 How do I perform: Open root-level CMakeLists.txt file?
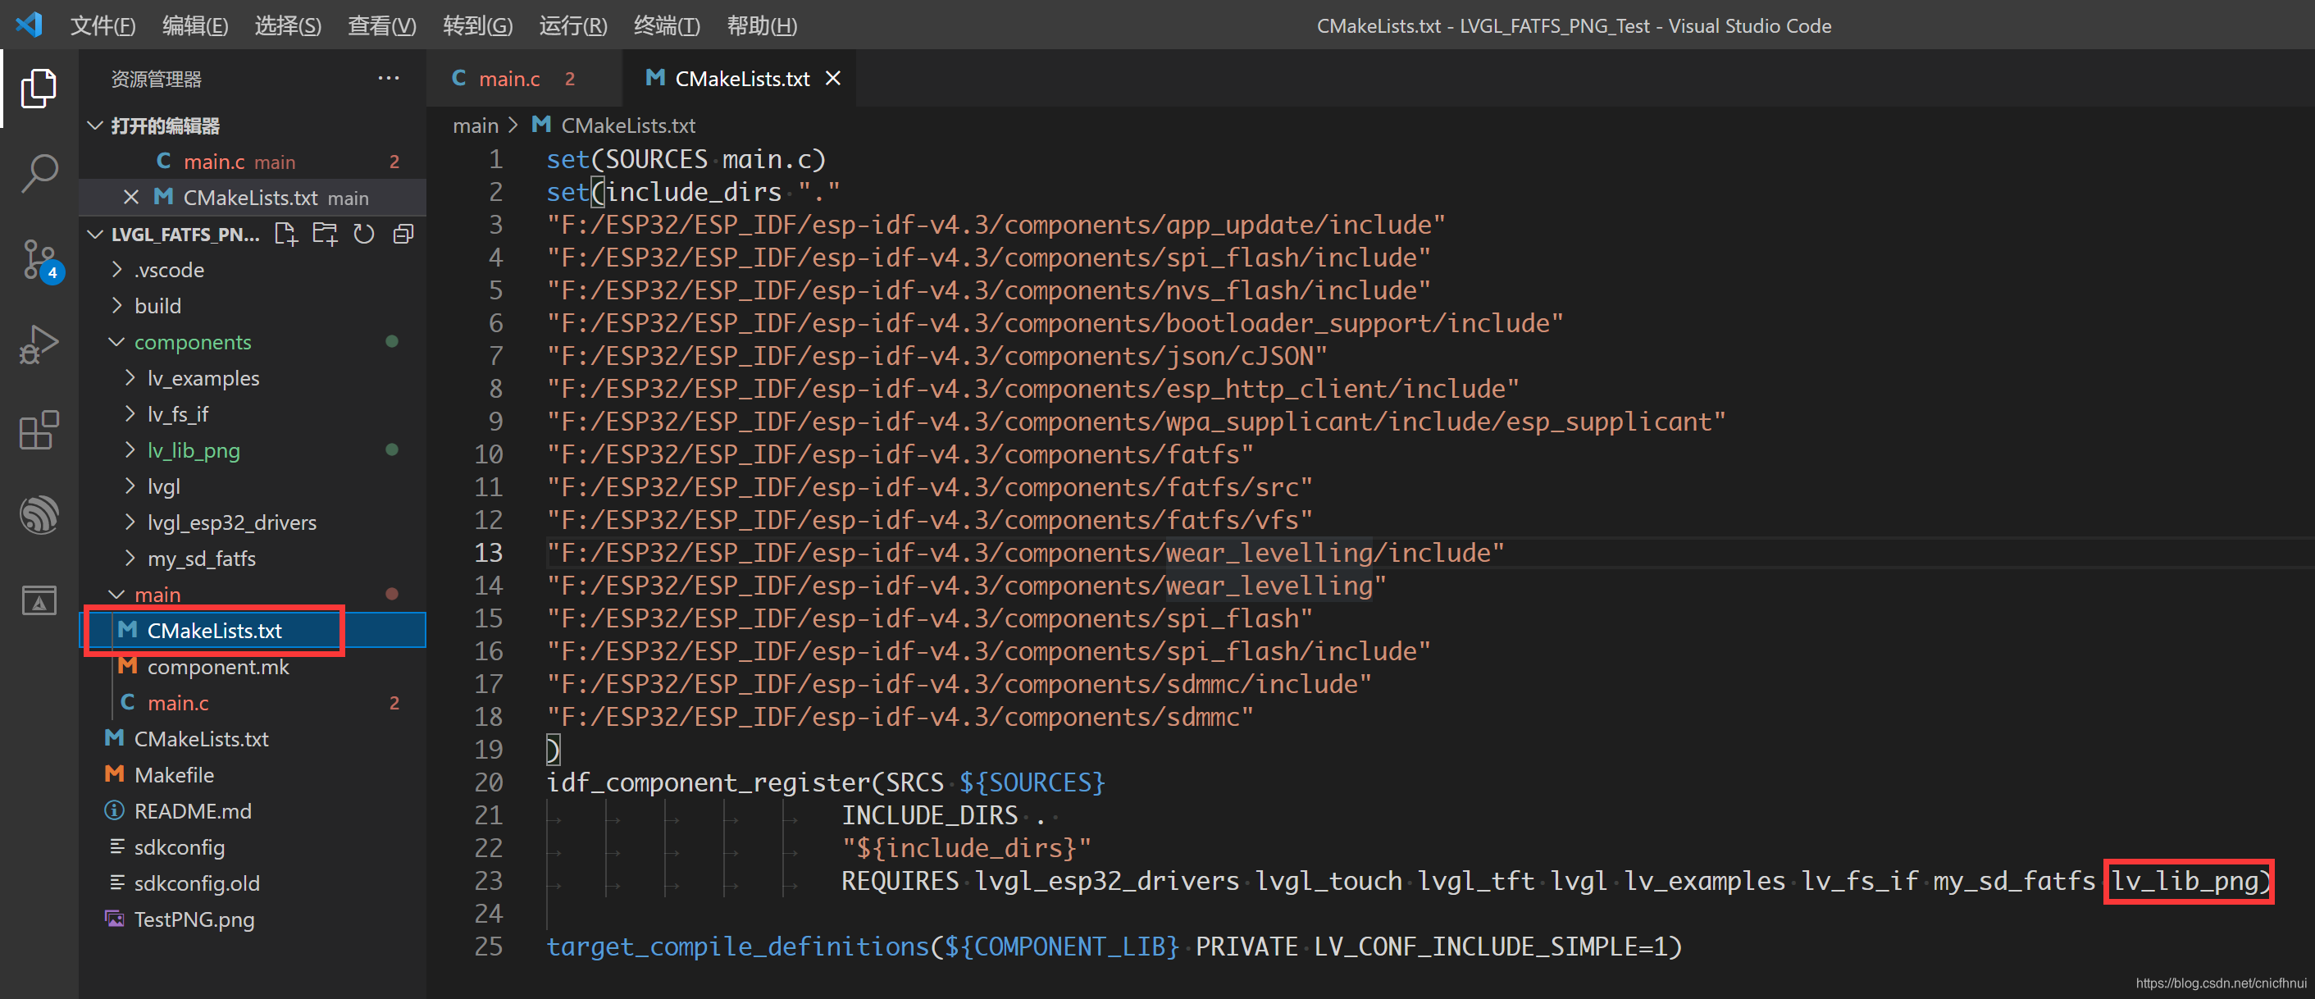[252, 738]
